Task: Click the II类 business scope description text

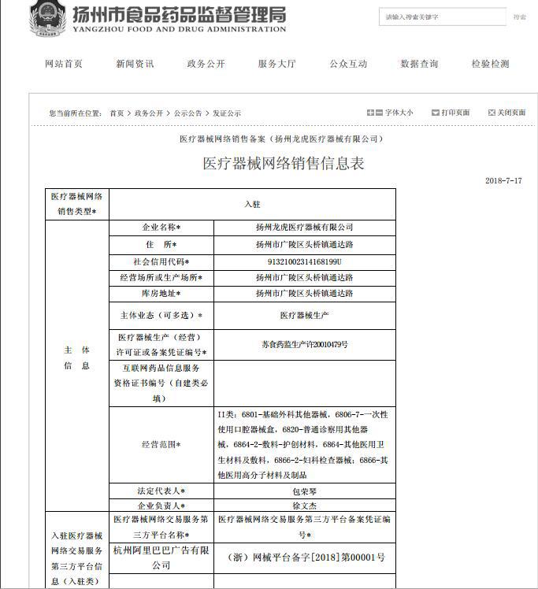Action: pos(303,445)
